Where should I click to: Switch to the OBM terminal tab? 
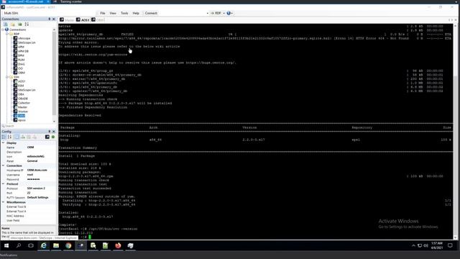[x=98, y=19]
